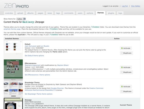Switch to the upload tab
The height and width of the screenshot is (109, 144).
[x=20, y=13]
